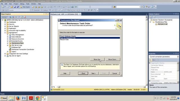180x101 pixels.
Task: Click the Save All toolbar icon
Action: coord(17,7)
